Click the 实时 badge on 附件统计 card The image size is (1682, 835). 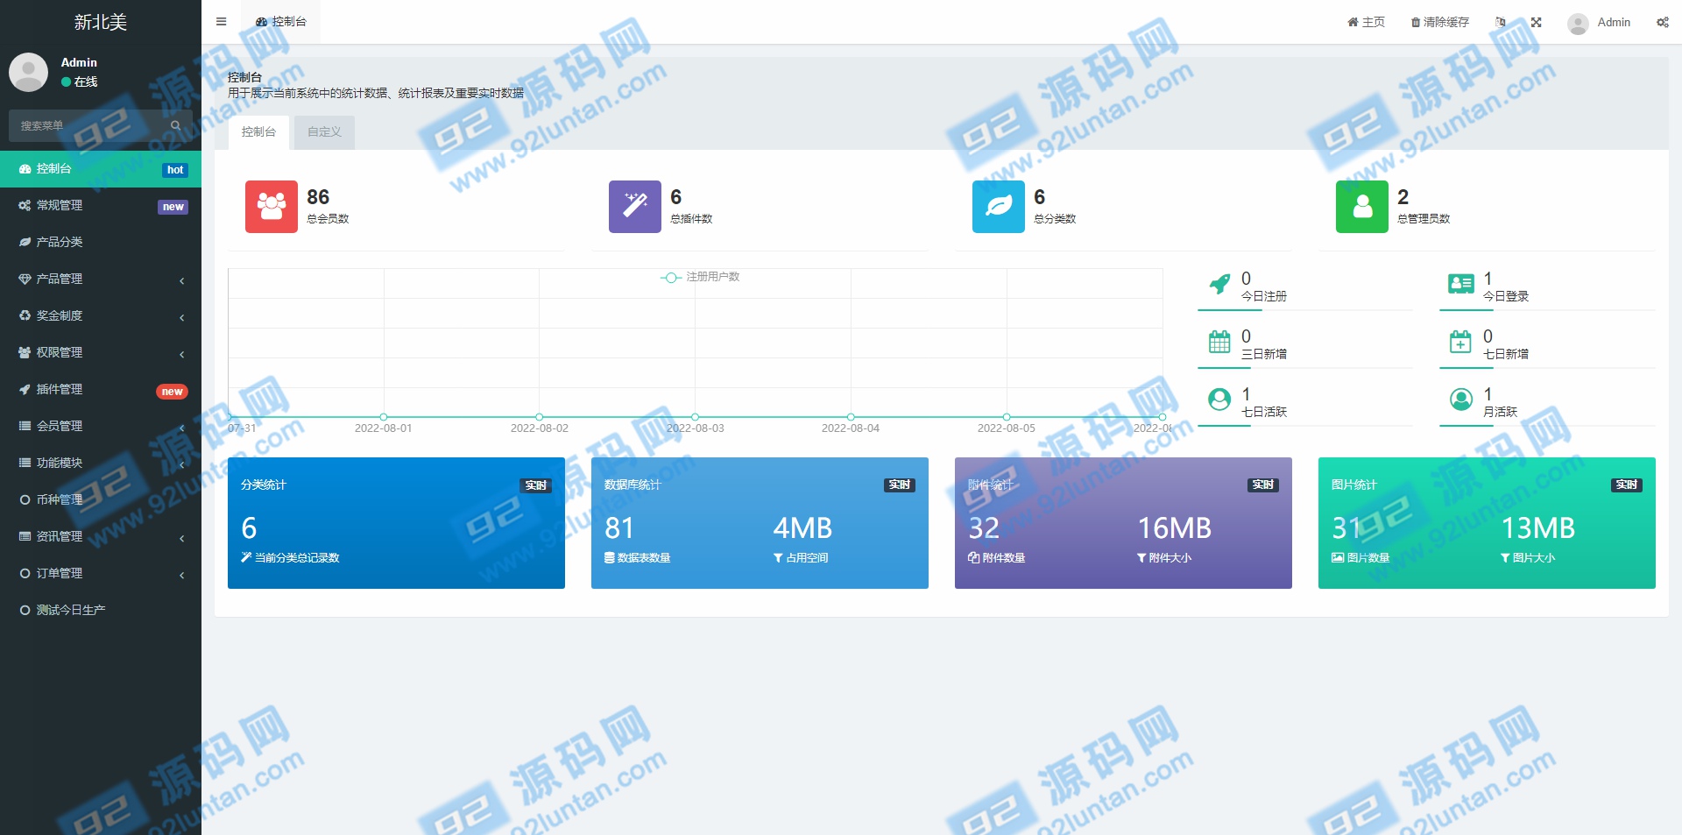click(1263, 485)
